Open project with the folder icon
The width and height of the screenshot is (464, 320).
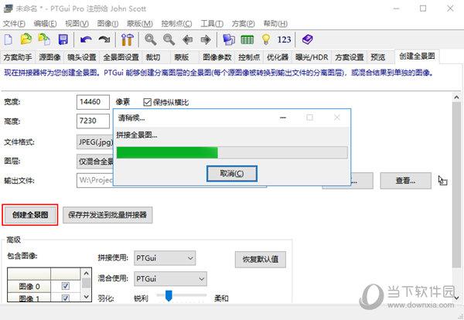(26, 39)
